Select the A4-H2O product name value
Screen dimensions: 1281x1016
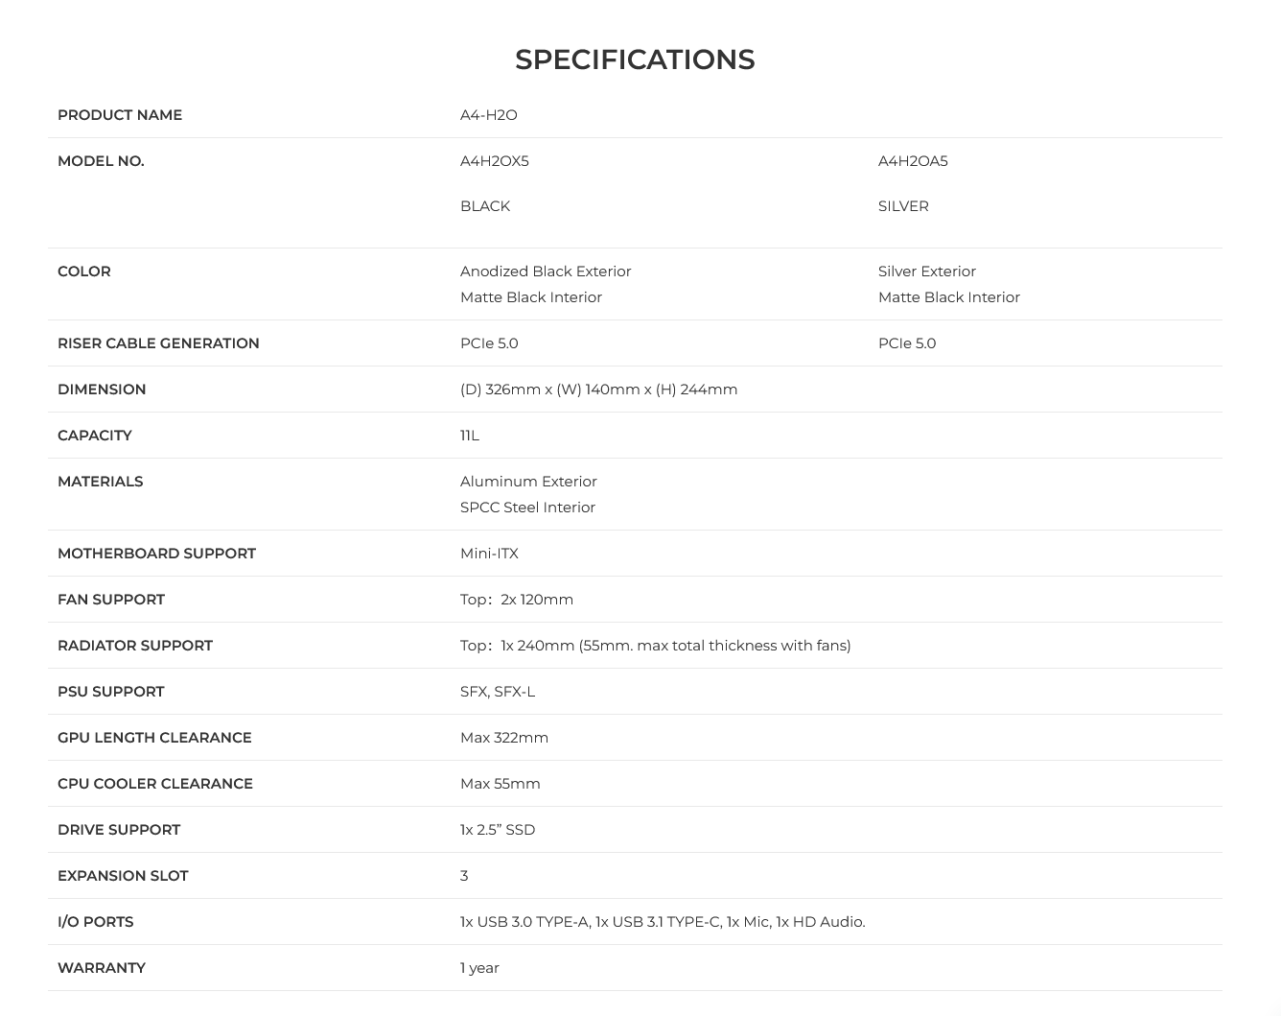point(489,115)
